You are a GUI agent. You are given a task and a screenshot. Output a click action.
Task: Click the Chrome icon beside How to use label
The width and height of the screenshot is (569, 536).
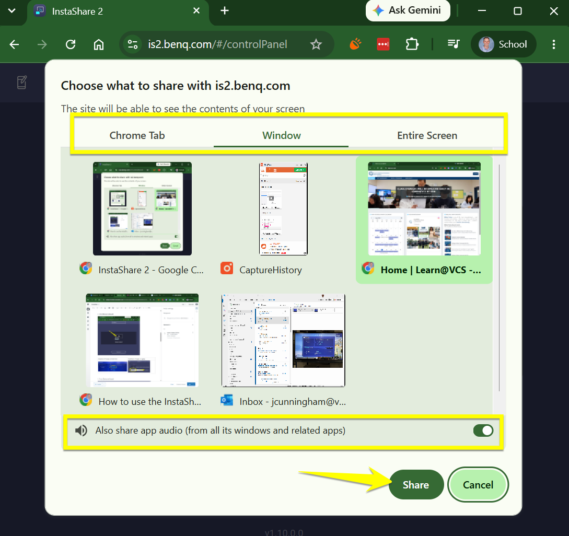click(86, 400)
